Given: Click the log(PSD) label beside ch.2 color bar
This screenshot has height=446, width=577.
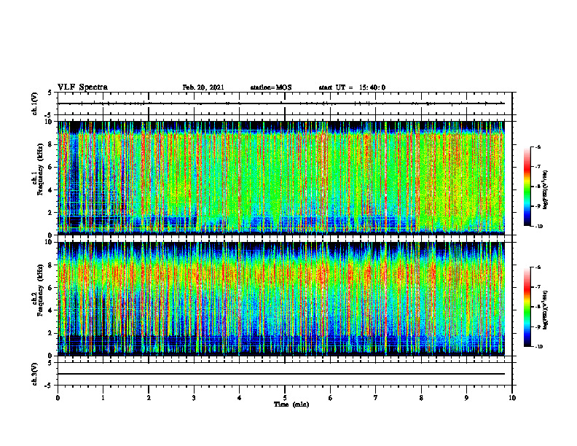Looking at the screenshot, I should click(546, 310).
